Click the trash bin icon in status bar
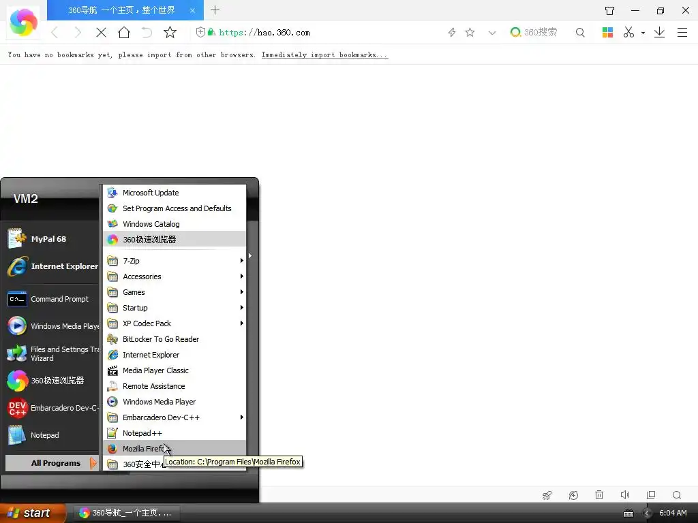 pyautogui.click(x=599, y=494)
